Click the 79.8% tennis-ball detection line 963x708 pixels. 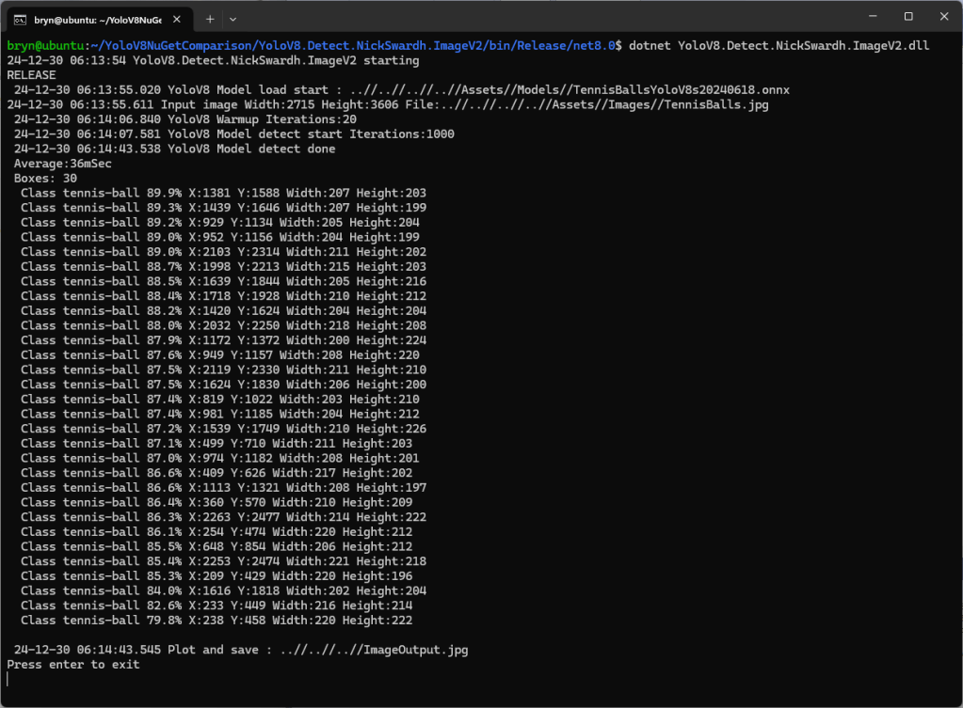(217, 621)
